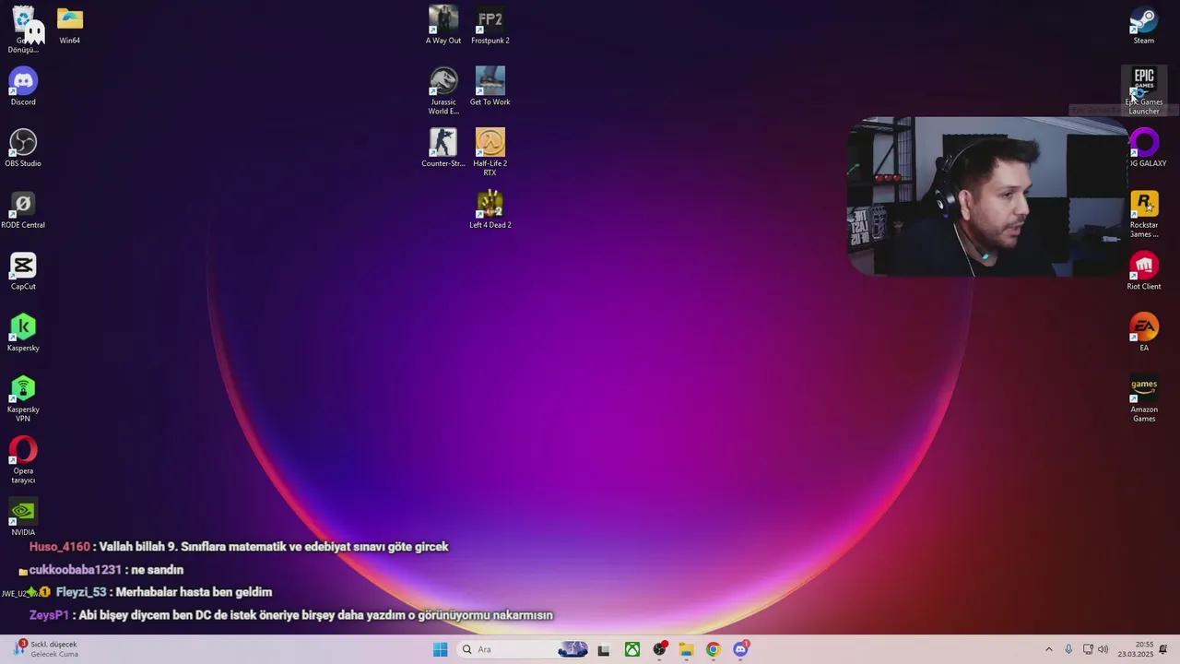Open the clock and date panel

point(1136,649)
